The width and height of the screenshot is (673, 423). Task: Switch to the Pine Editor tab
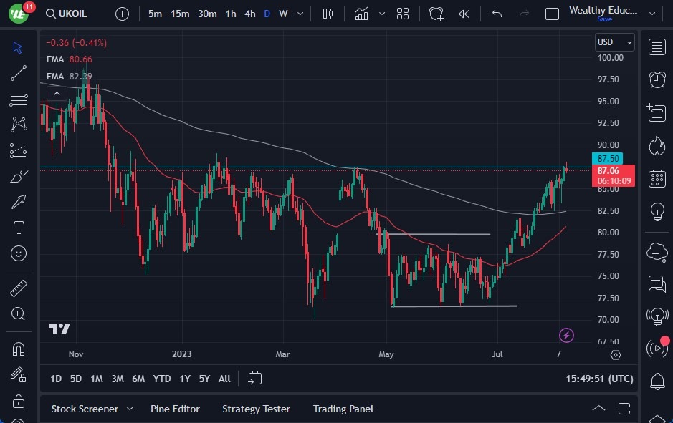click(175, 409)
